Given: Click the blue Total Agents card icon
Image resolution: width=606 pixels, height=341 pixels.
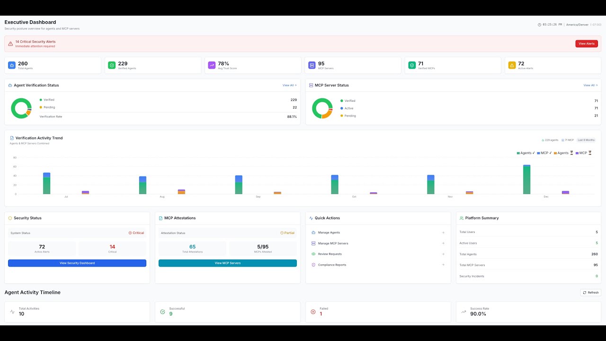Looking at the screenshot, I should [12, 65].
